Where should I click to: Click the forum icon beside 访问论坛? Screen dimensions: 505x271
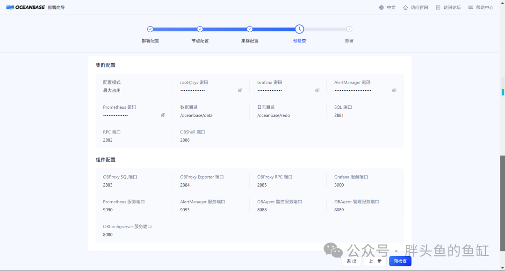point(438,7)
